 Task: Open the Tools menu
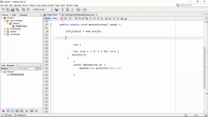tap(63, 5)
